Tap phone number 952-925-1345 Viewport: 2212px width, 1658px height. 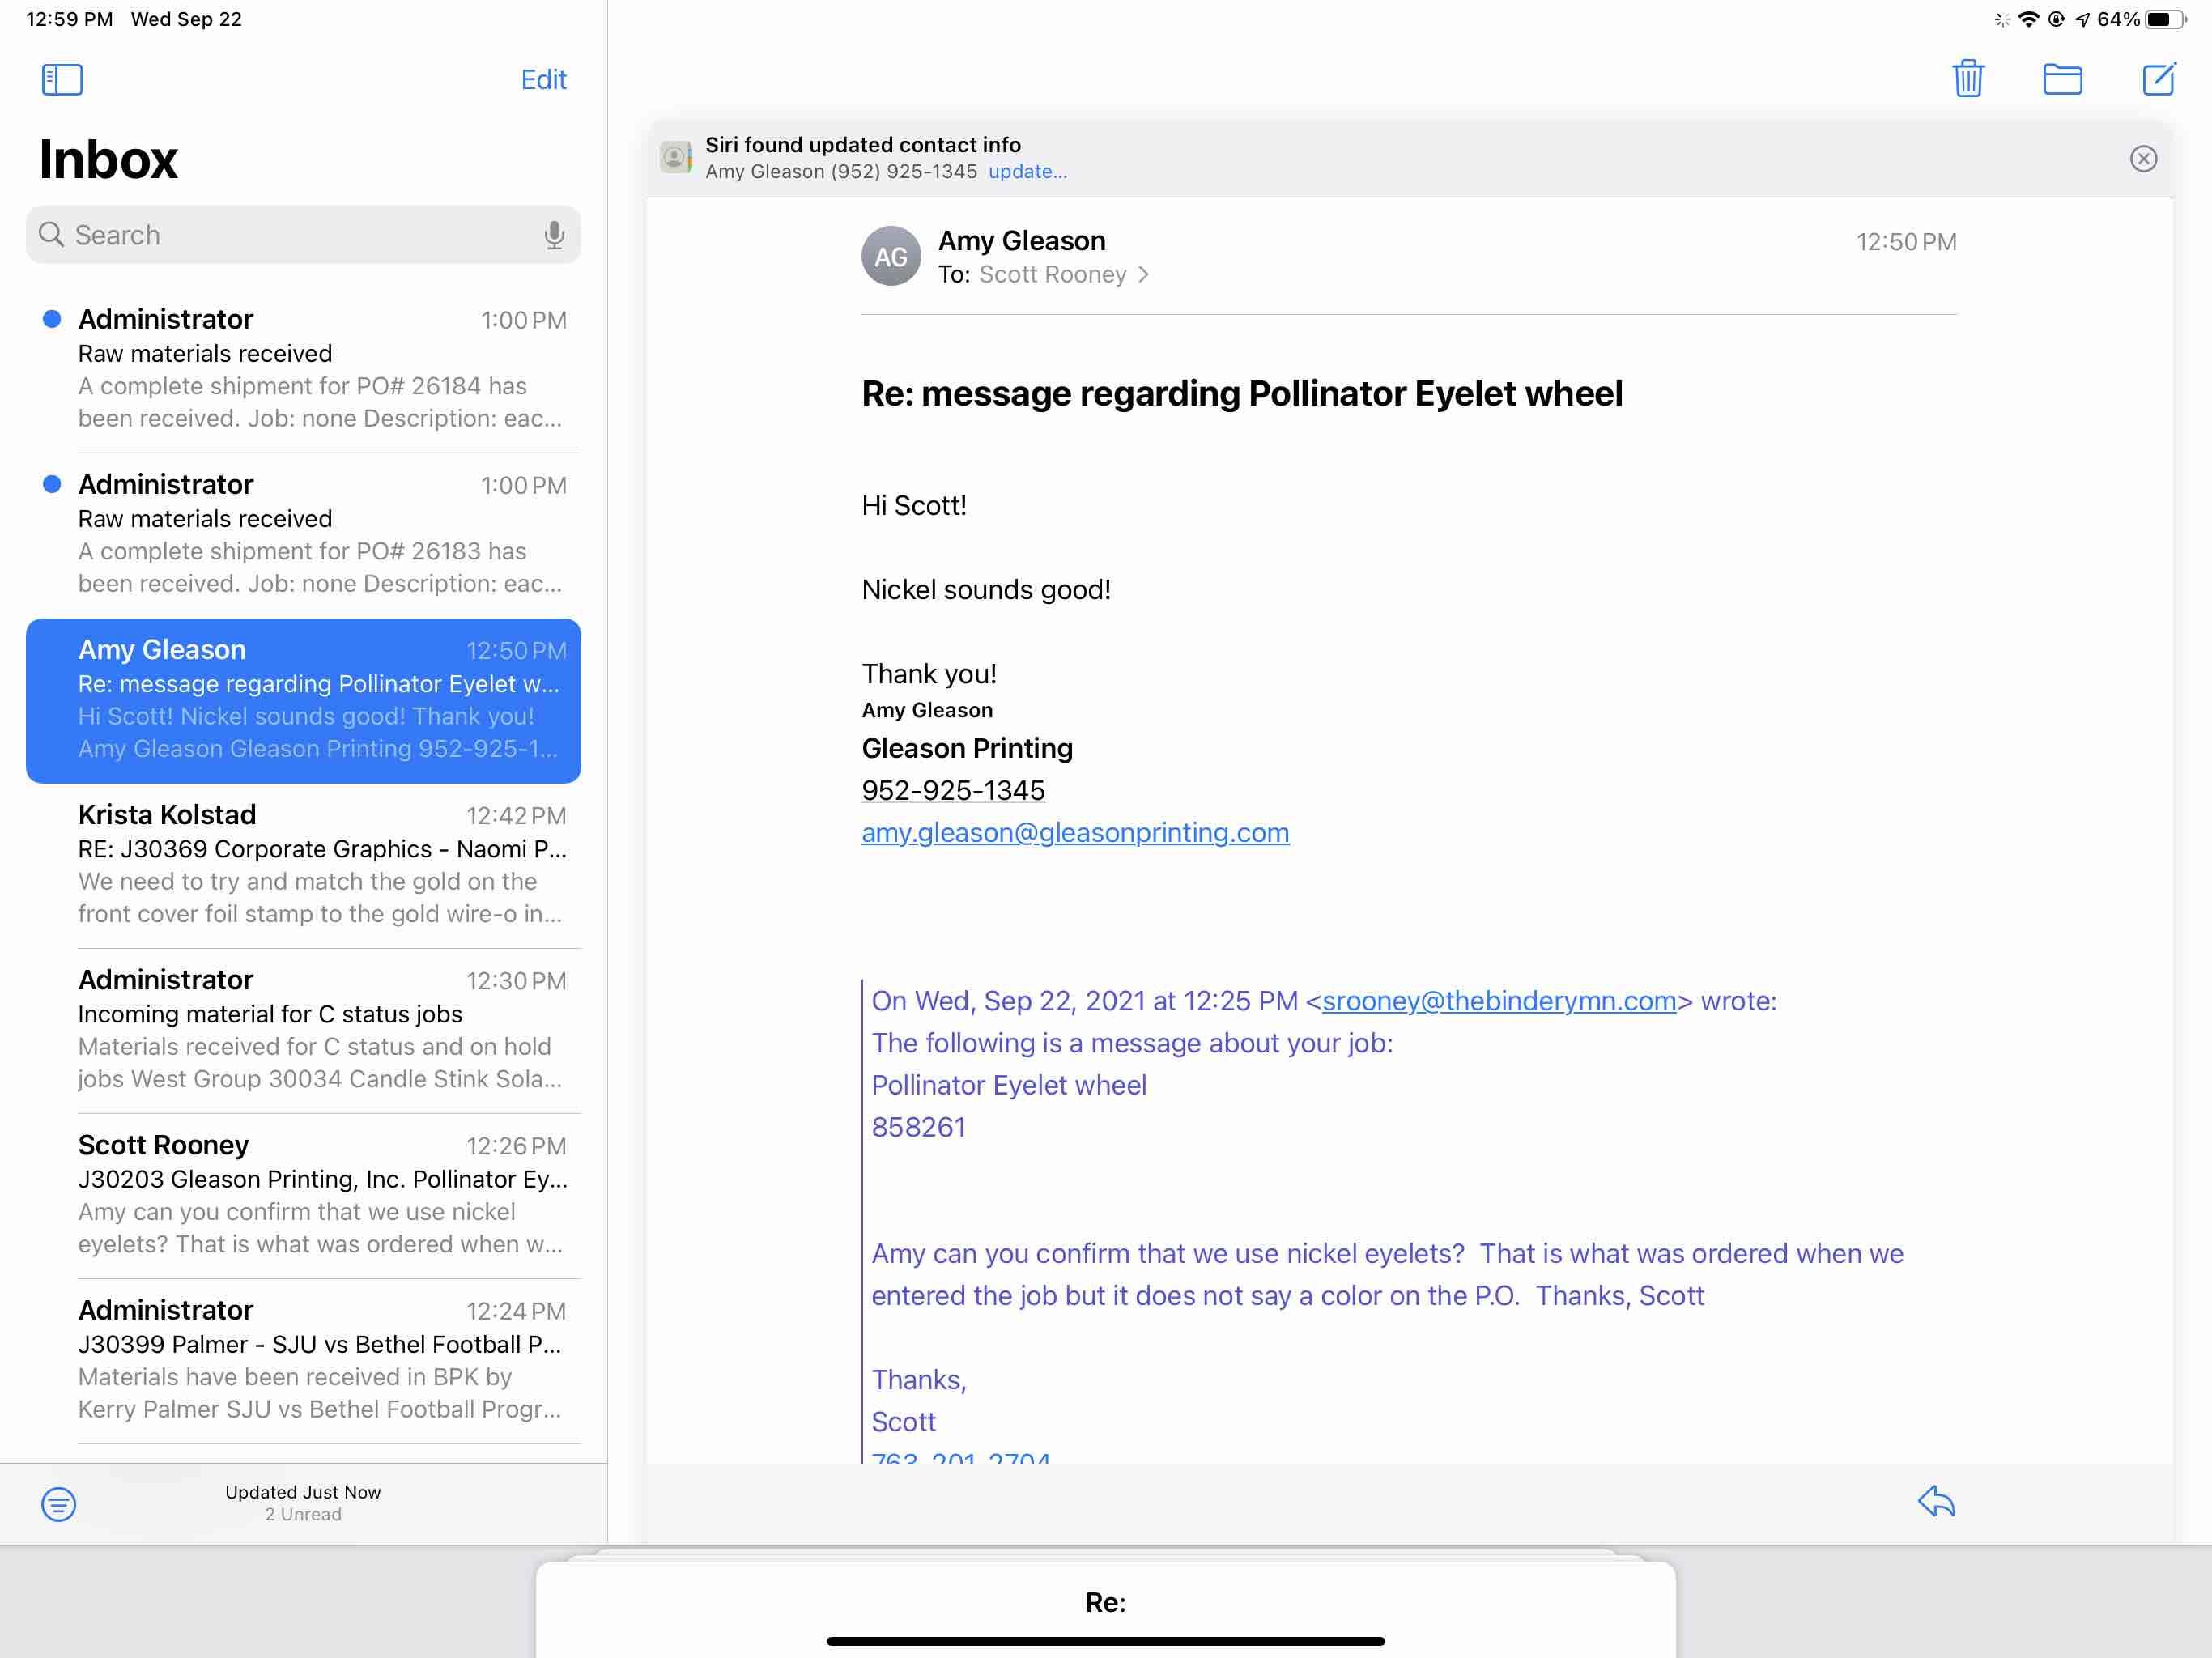pyautogui.click(x=952, y=791)
